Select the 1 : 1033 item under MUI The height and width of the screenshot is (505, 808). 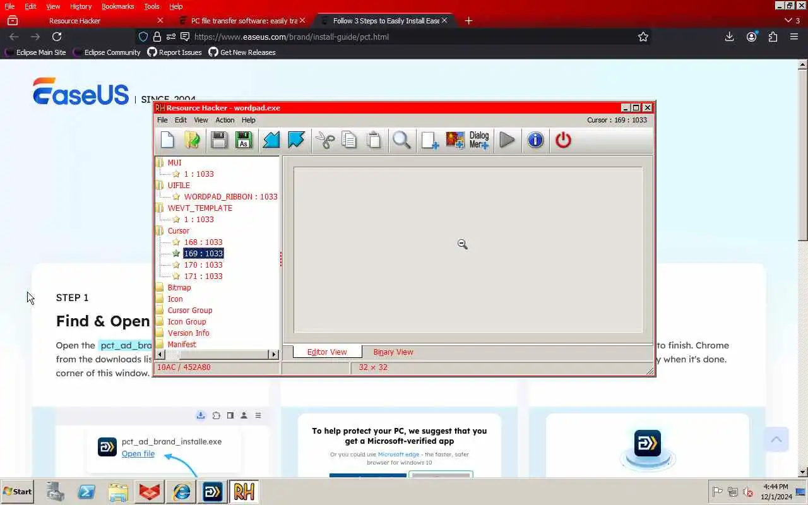coord(199,174)
